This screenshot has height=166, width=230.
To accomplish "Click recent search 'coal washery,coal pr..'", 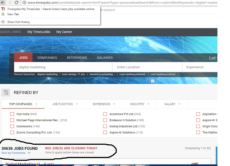I will (x=163, y=74).
